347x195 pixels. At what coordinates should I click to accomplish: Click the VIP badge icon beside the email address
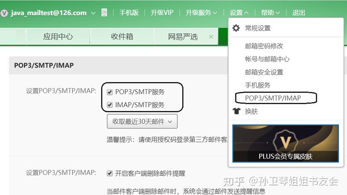(4, 13)
